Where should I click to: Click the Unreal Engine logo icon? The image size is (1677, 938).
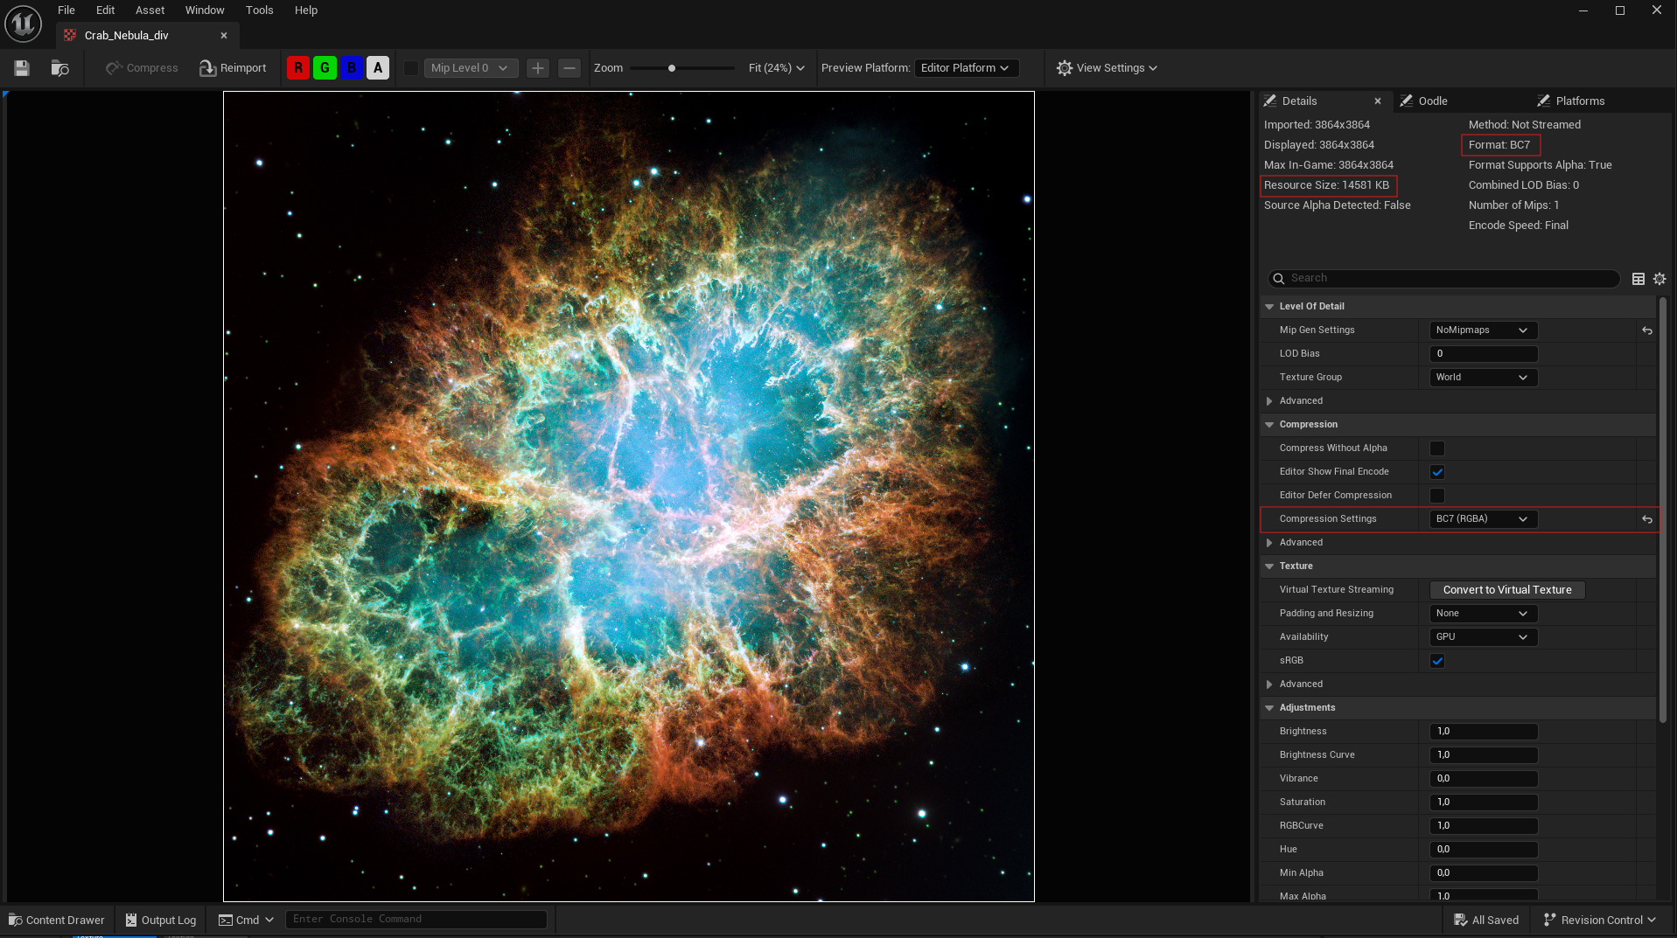tap(24, 24)
